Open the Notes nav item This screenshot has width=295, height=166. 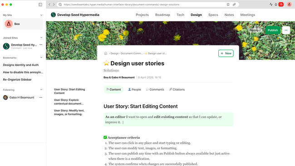[229, 15]
